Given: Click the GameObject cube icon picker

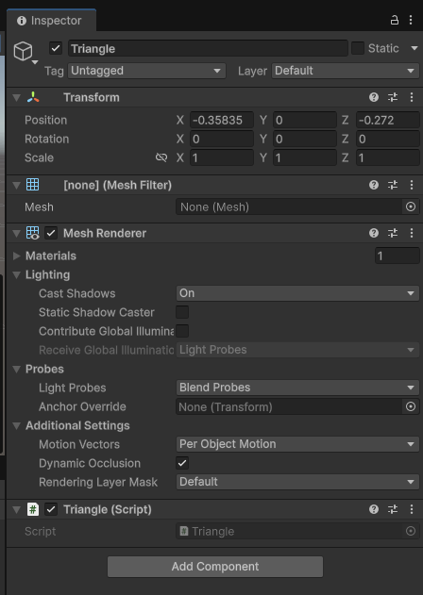Looking at the screenshot, I should 24,52.
